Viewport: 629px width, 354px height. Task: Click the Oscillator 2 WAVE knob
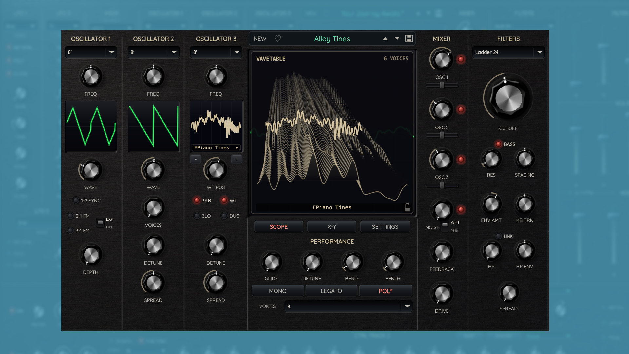coord(153,170)
